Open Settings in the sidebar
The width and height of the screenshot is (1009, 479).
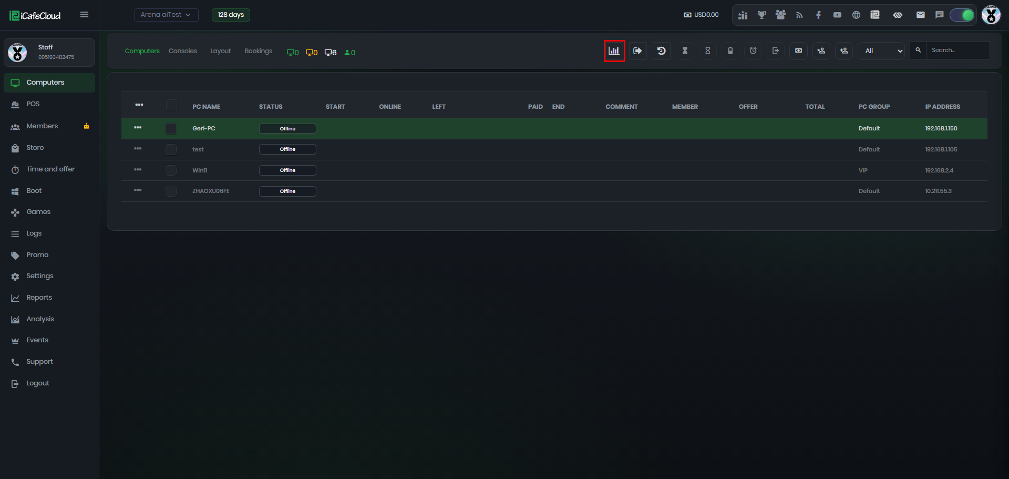(49, 276)
